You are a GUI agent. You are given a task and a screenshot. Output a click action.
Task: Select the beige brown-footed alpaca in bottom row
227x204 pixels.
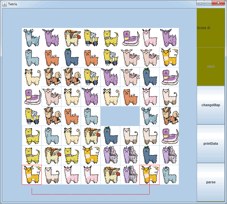(51, 175)
